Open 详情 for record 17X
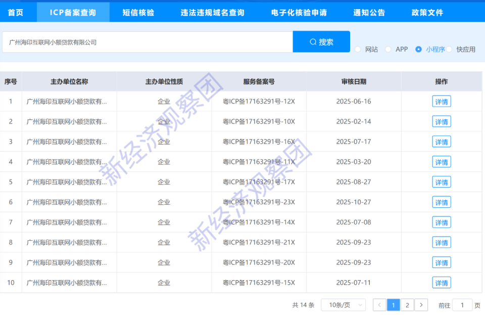Viewport: 485px width, 315px height. point(442,182)
